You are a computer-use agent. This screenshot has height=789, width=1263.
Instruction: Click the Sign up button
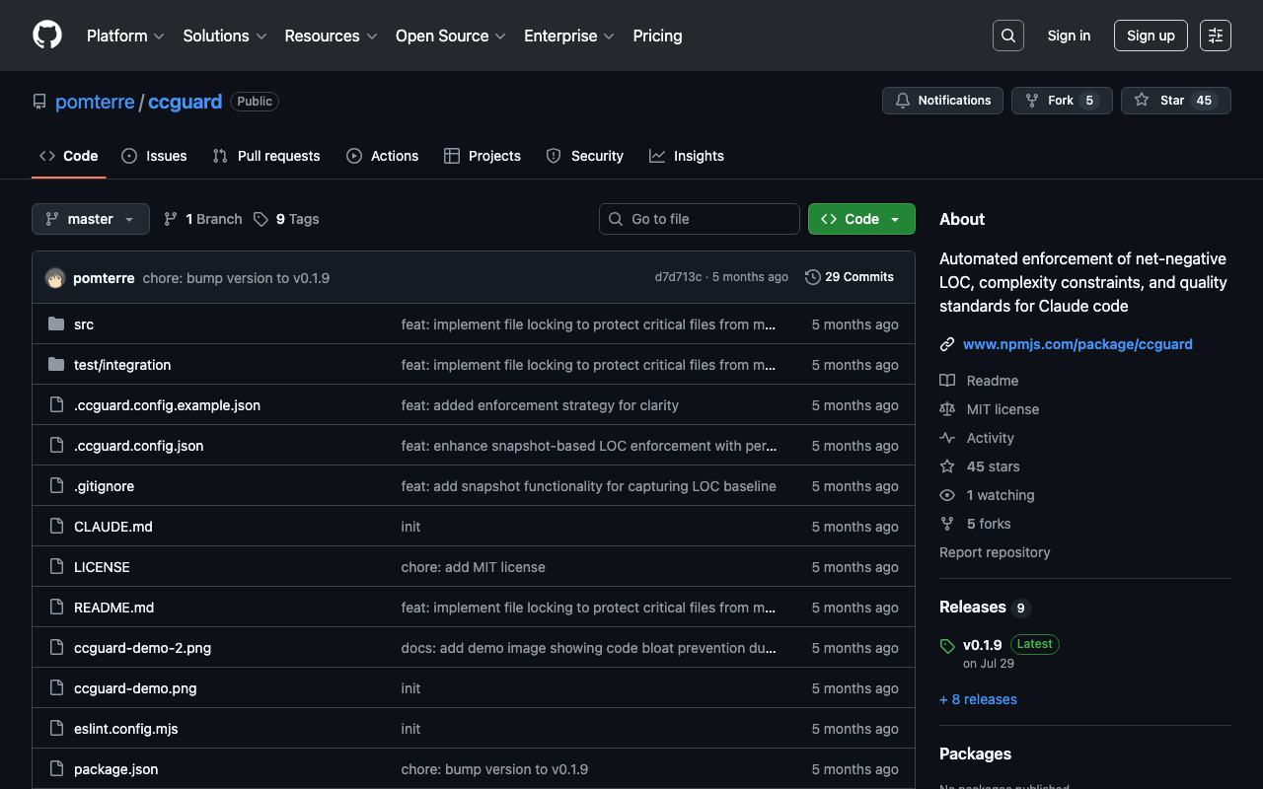(1151, 36)
